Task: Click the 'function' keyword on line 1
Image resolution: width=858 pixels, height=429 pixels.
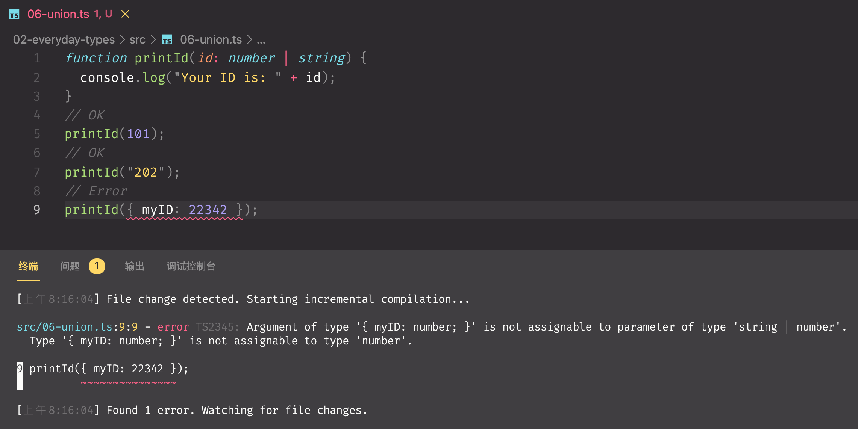Action: pyautogui.click(x=96, y=58)
